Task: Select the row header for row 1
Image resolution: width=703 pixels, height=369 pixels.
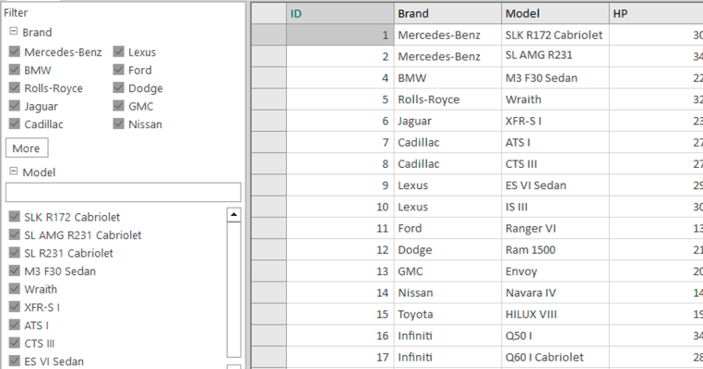Action: pyautogui.click(x=268, y=35)
